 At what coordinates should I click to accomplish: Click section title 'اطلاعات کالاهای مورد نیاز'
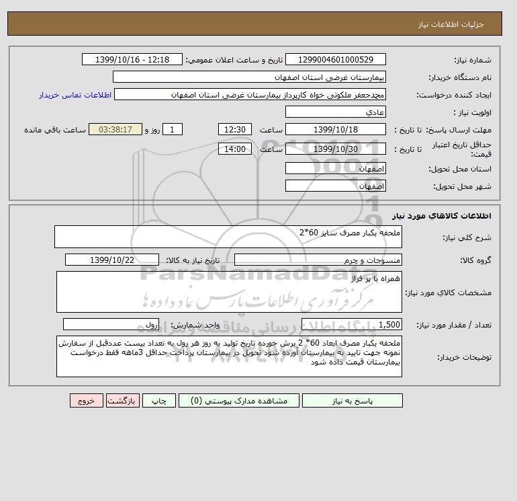coord(442,216)
